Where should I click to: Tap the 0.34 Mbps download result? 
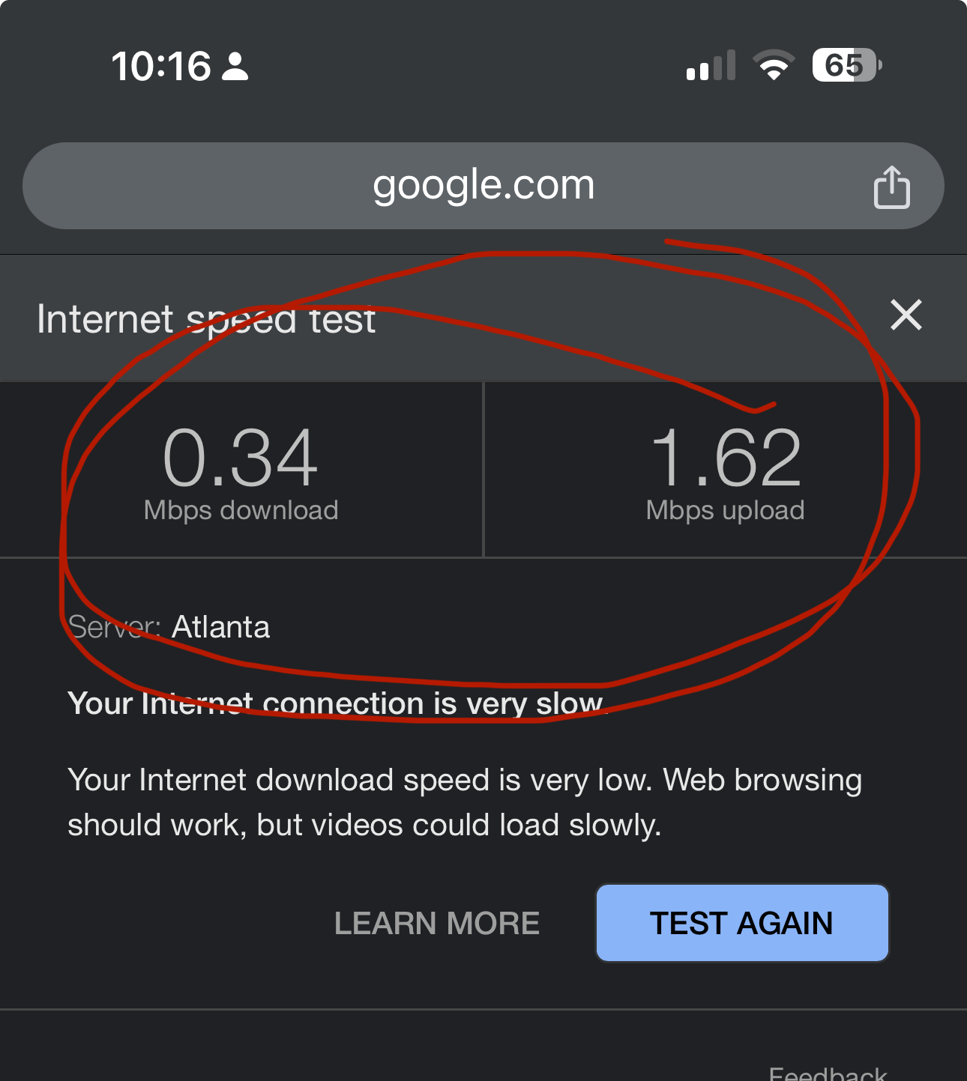point(241,470)
